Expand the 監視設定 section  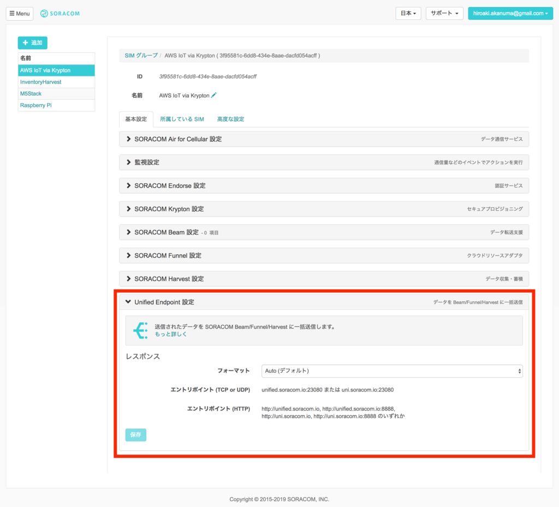pos(324,162)
